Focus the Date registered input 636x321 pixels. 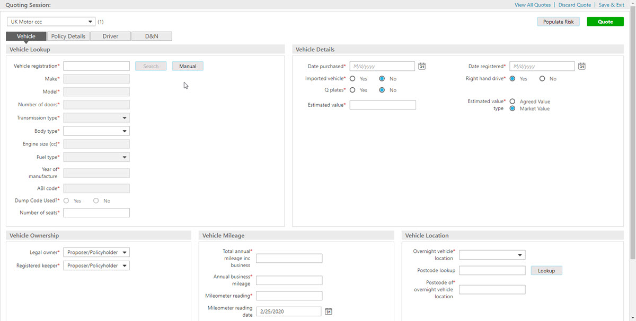542,67
